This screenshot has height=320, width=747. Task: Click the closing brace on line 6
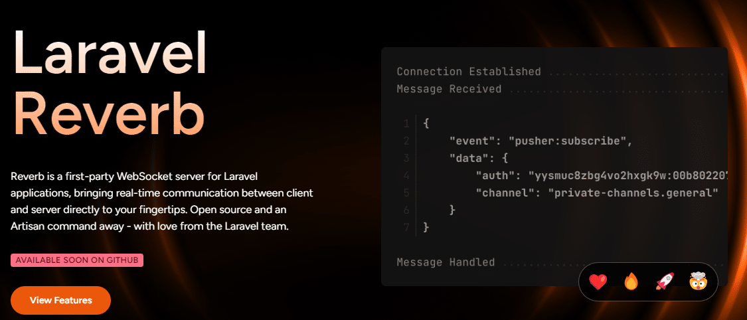[x=453, y=210]
